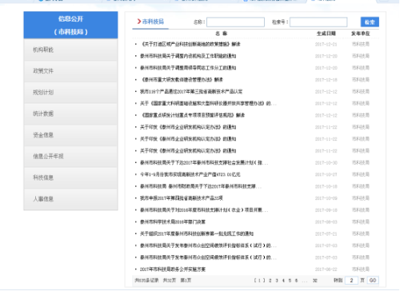The height and width of the screenshot is (291, 400).
Task: Open 资金信息 sidebar item
Action: (70, 135)
